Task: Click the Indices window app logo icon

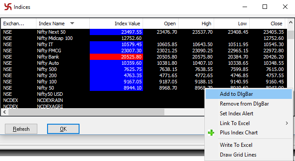Action: [8, 7]
